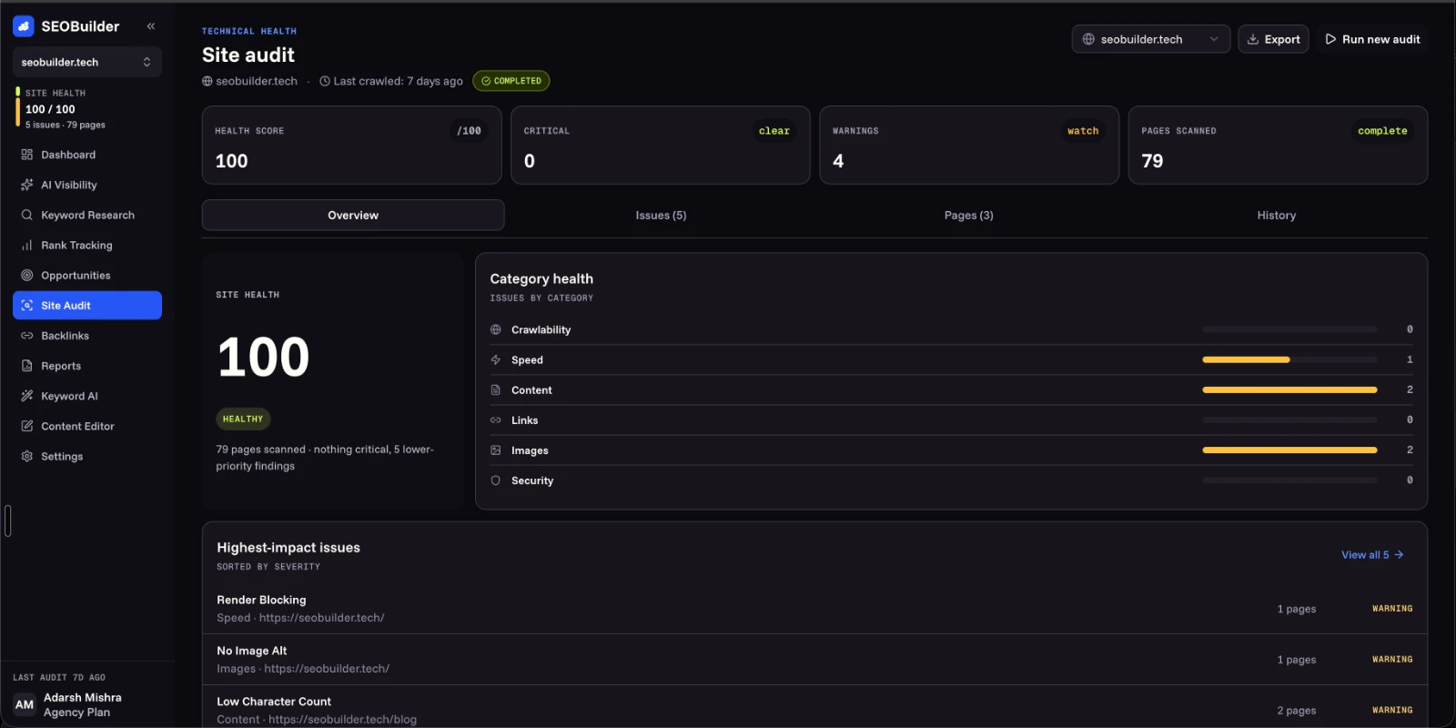Click the Warnings card showing 4
This screenshot has width=1456, height=728.
click(x=969, y=146)
